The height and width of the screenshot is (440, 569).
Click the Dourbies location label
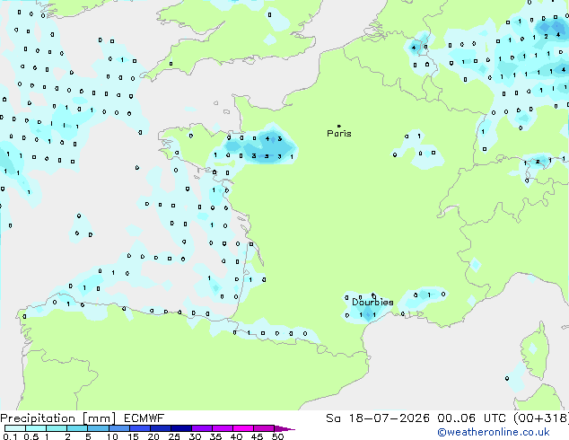tap(372, 302)
